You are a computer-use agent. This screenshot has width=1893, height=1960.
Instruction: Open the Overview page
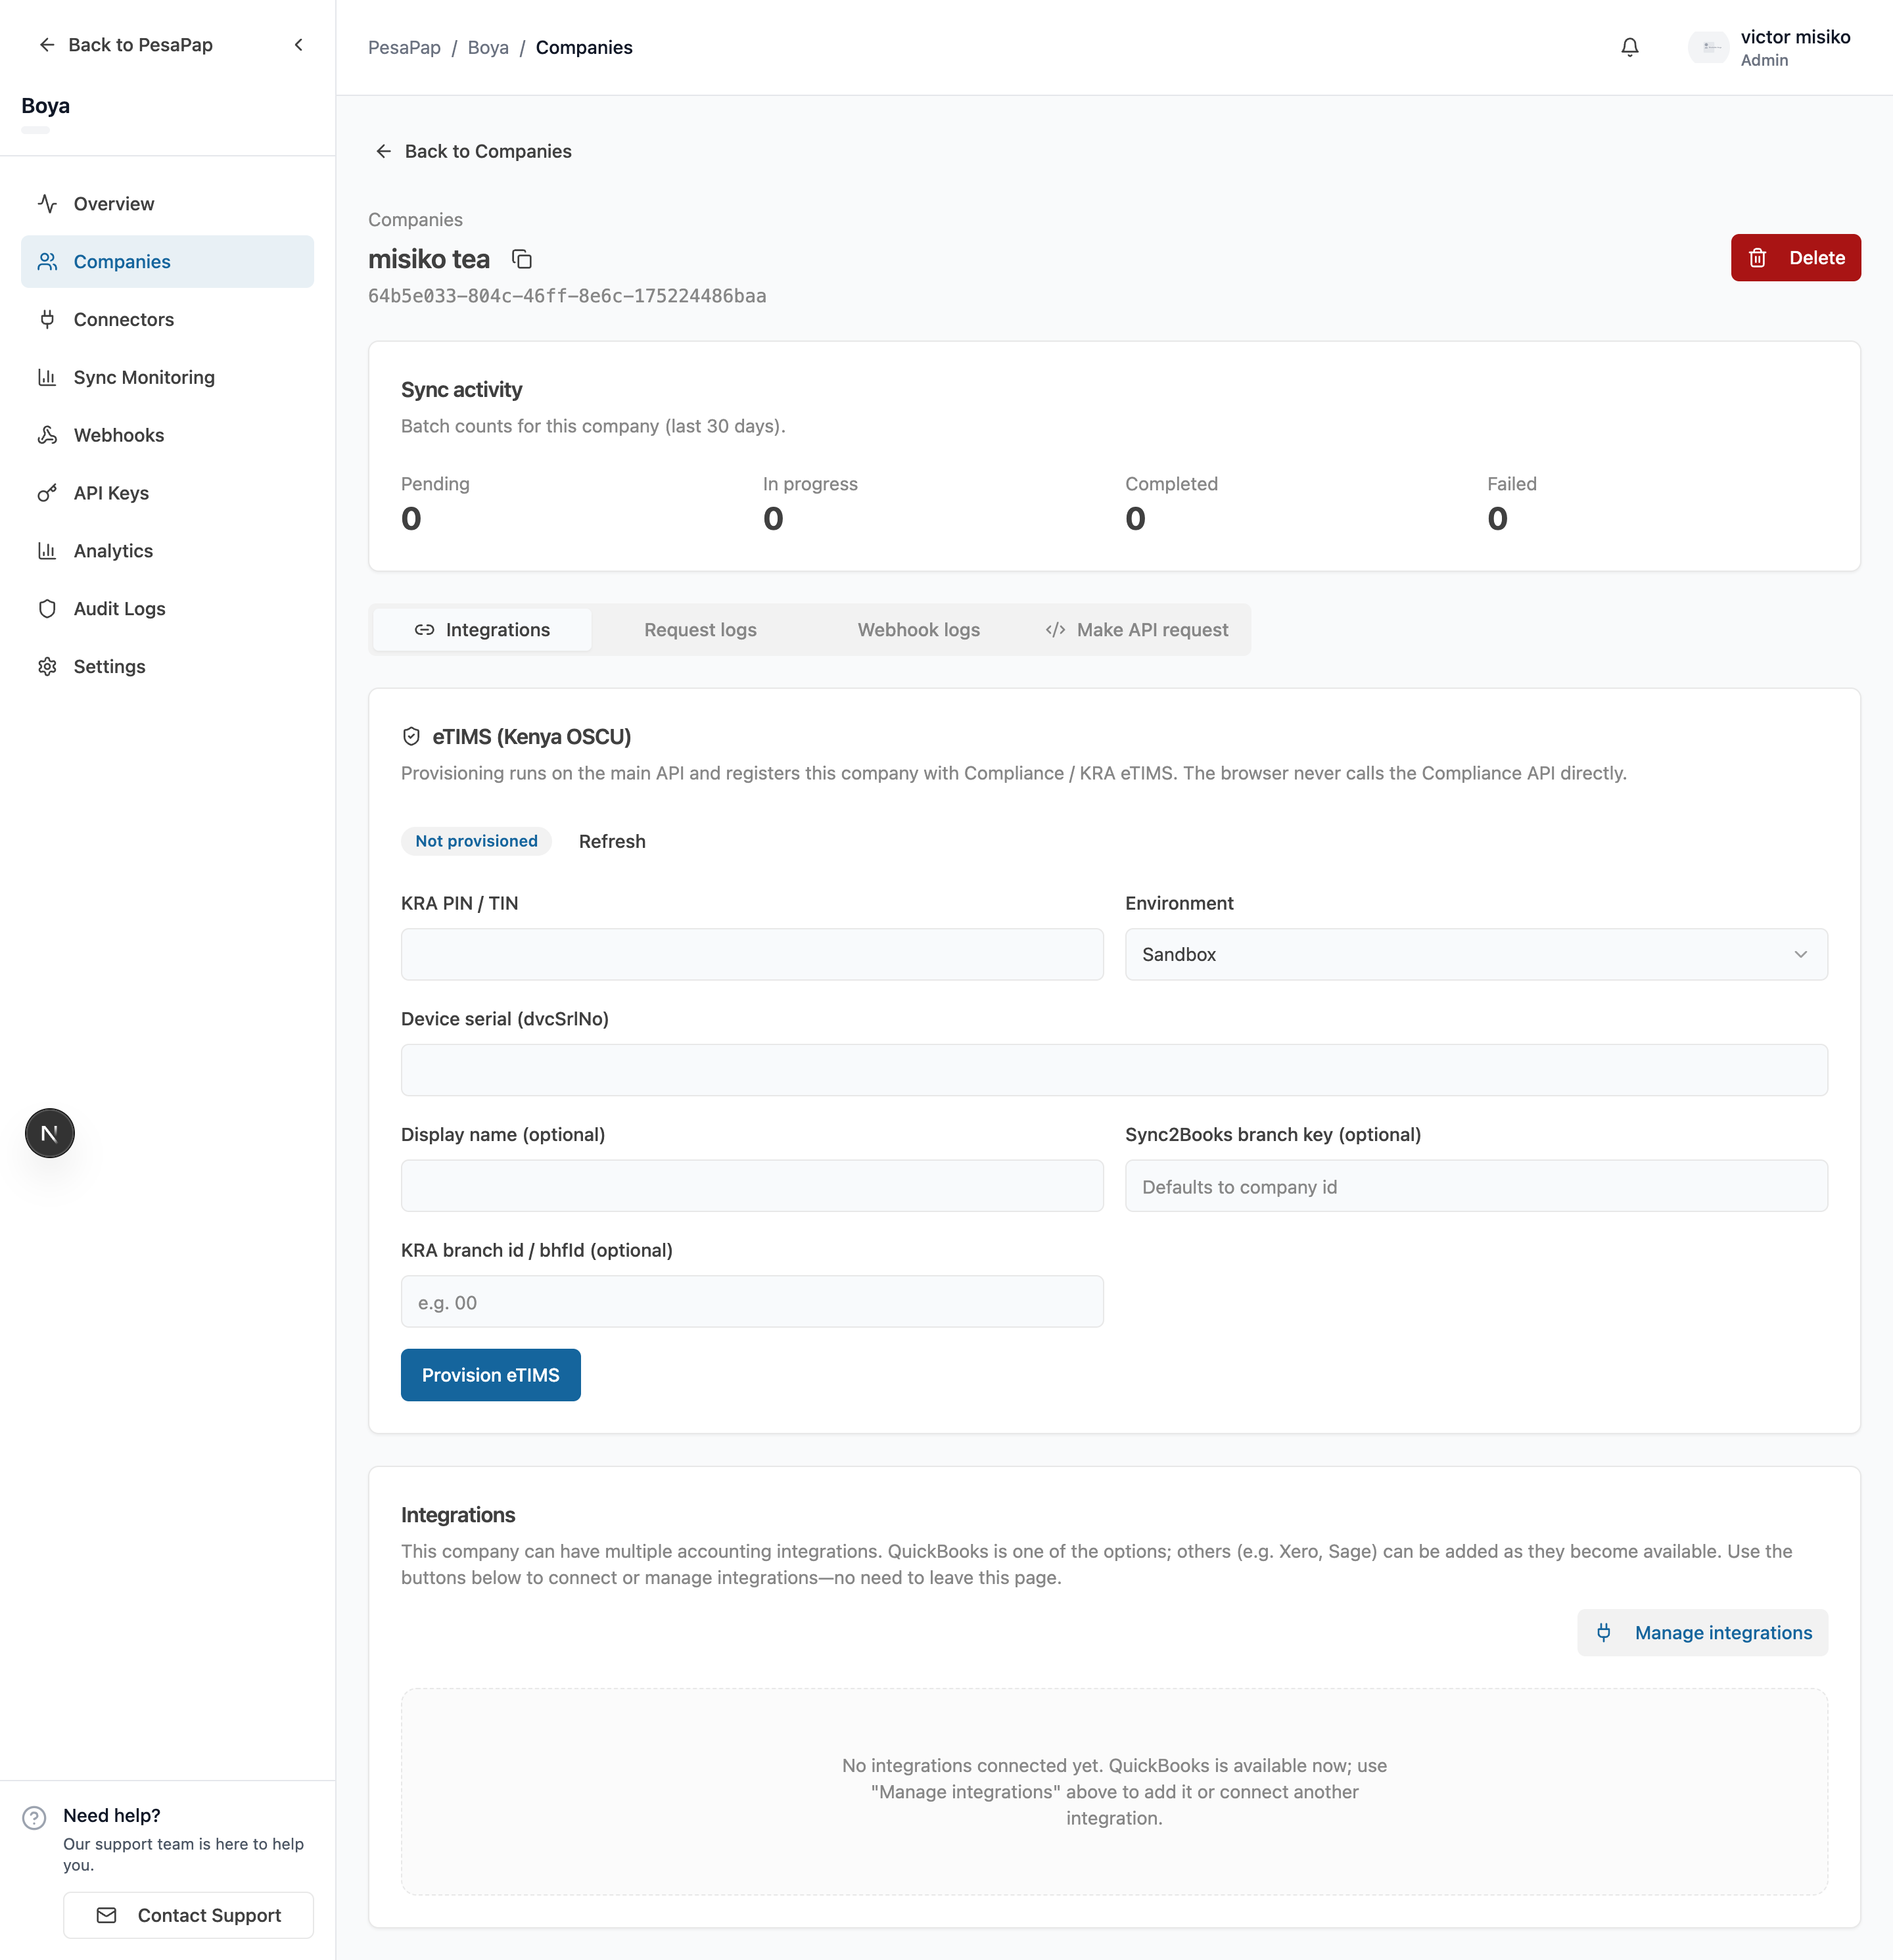tap(167, 204)
